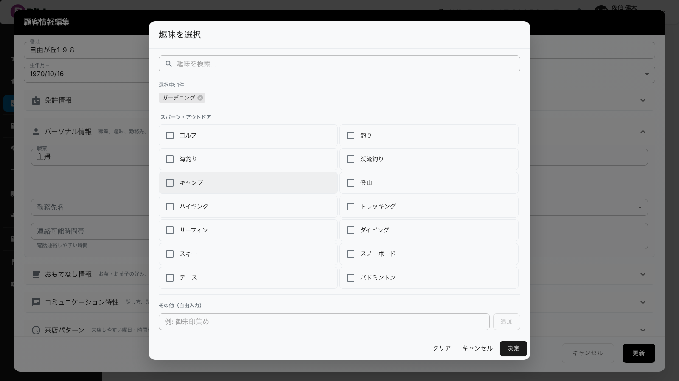The height and width of the screenshot is (381, 679).
Task: Click the 決定 button in hobby dialog
Action: pyautogui.click(x=513, y=348)
